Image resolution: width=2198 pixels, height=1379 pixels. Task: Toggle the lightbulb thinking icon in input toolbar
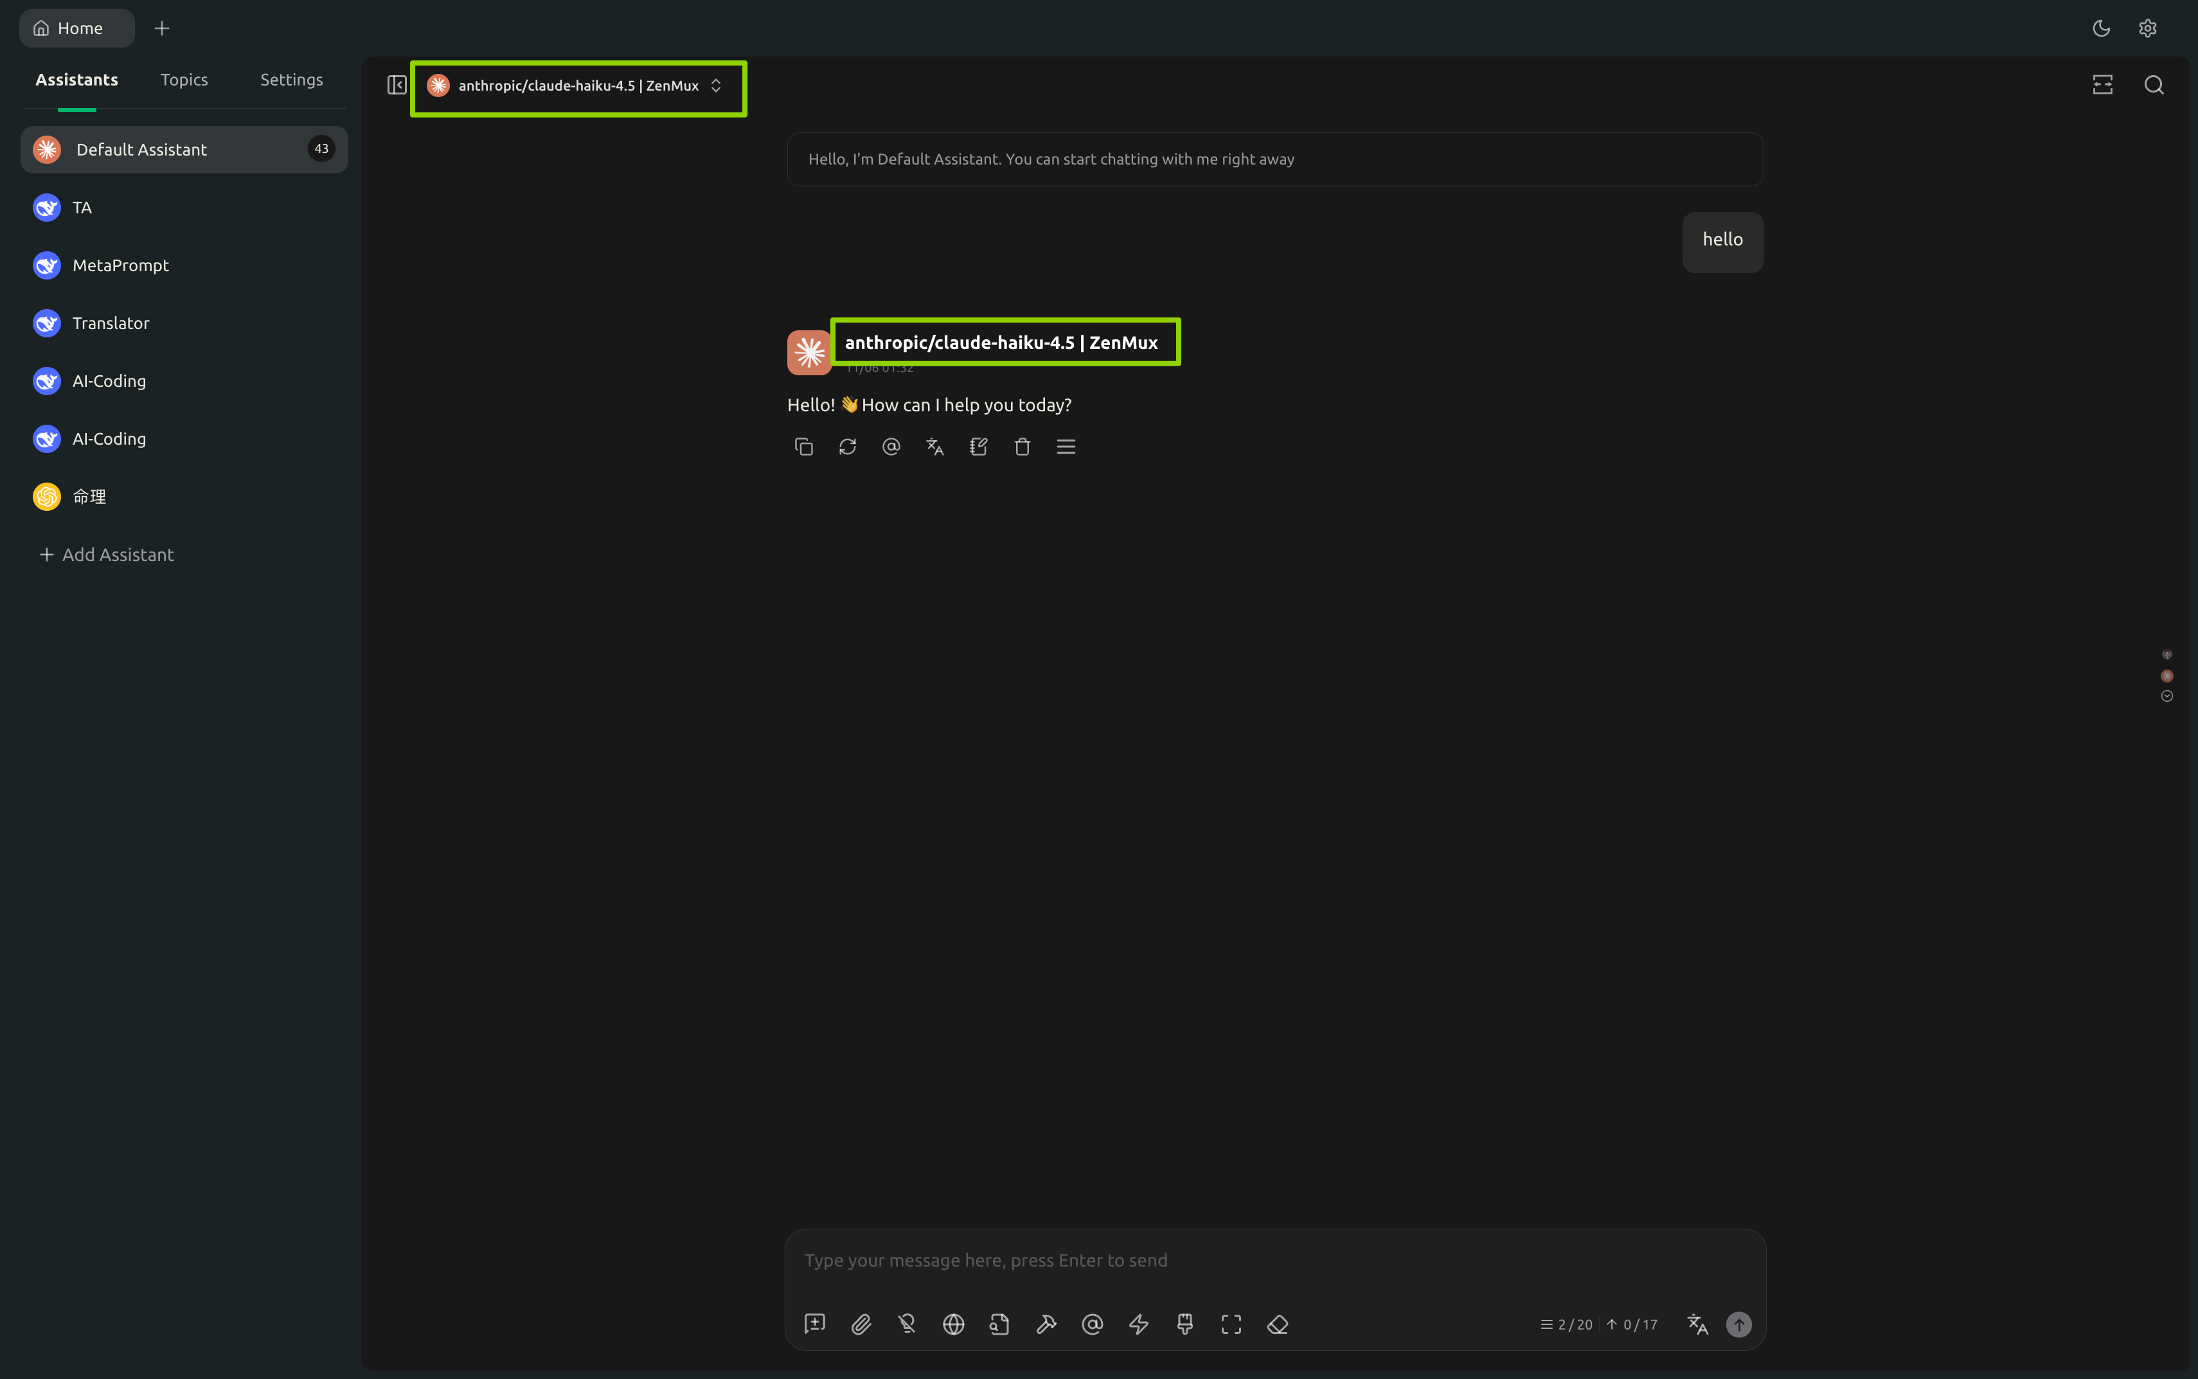pos(907,1324)
